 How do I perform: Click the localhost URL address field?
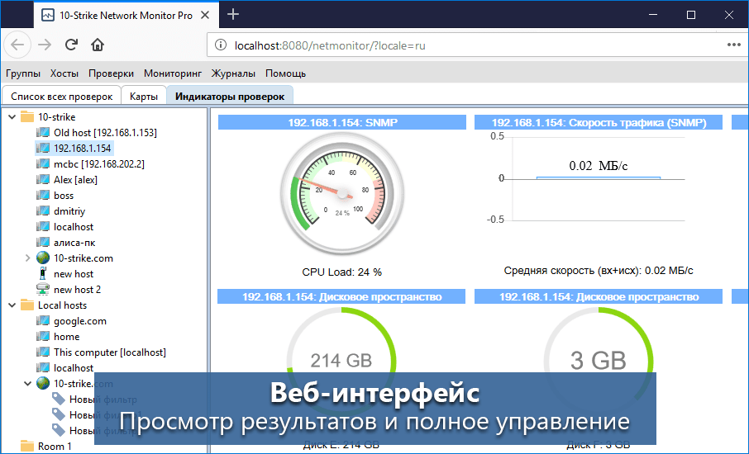pos(463,45)
